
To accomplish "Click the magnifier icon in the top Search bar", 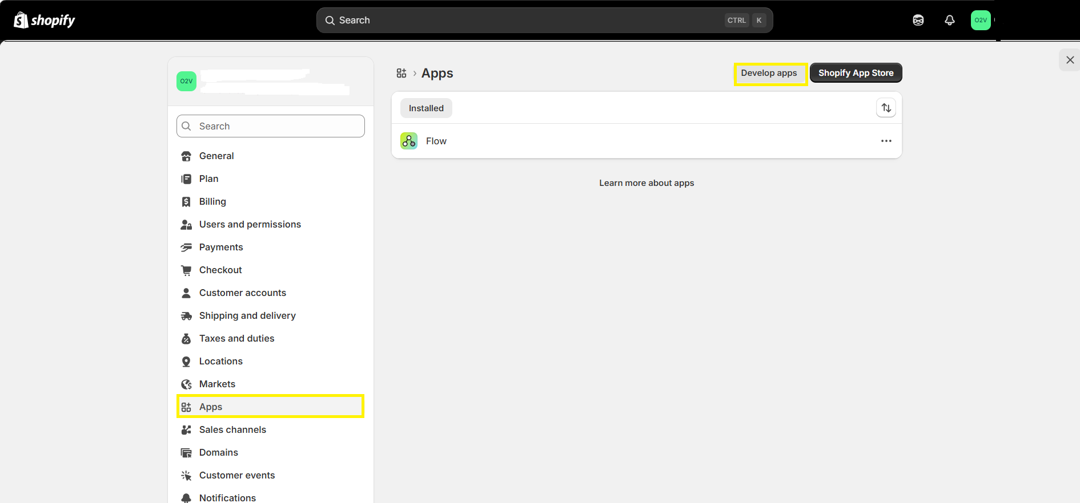I will click(x=330, y=21).
